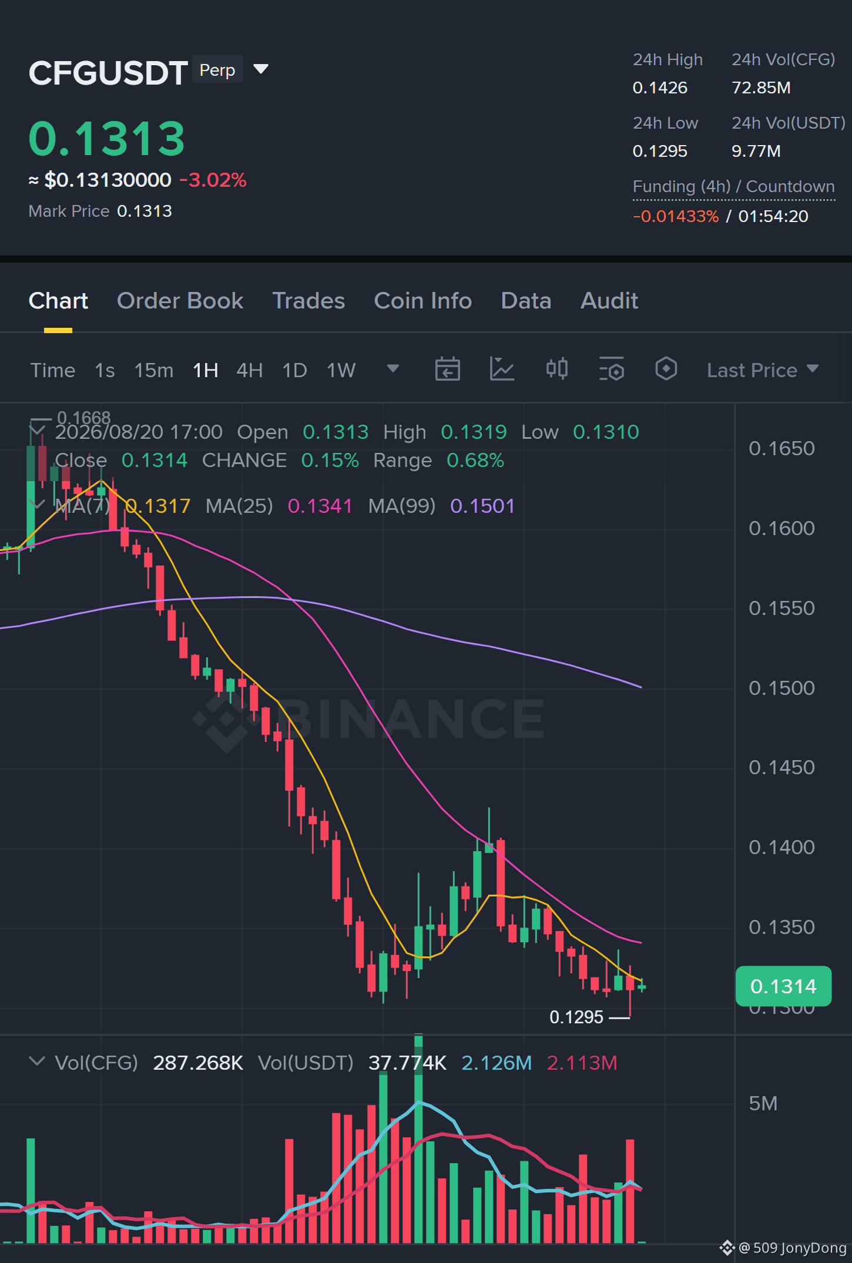
Task: Tap the 0.1400 price axis label
Action: [781, 847]
